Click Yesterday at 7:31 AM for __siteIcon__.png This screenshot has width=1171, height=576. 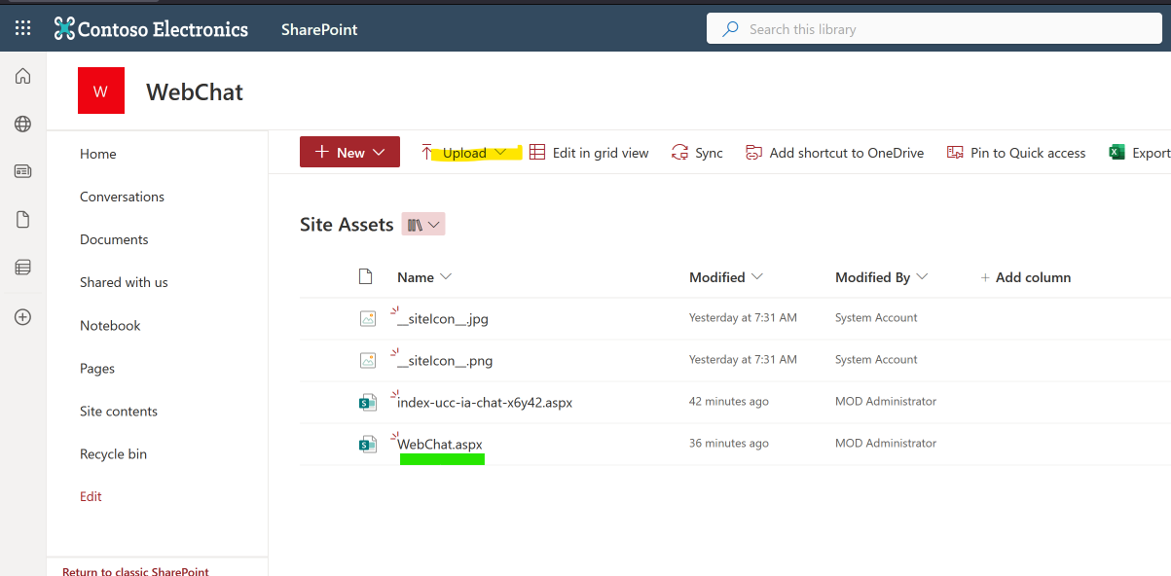tap(743, 359)
